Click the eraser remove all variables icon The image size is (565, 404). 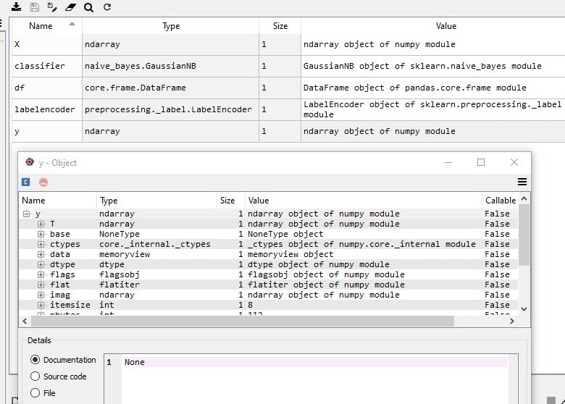click(70, 7)
